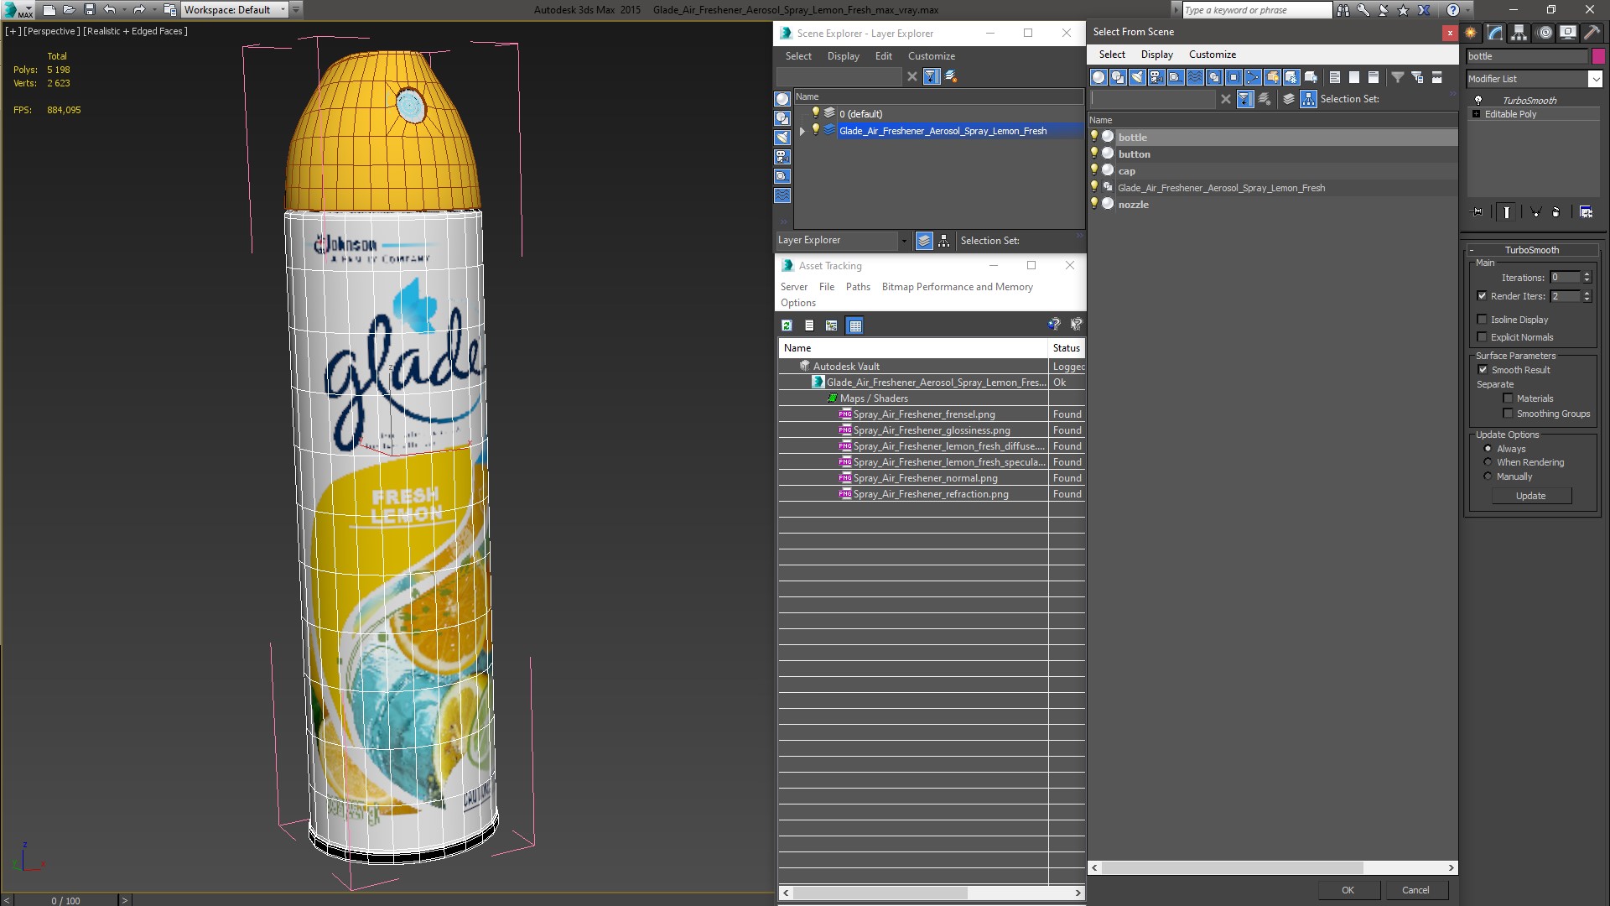
Task: Select the When Rendering update option
Action: 1488,462
